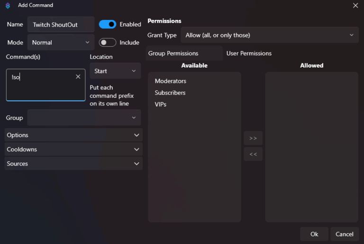Select Moderators in the Available list
Screen dimensions: 364x244
(171, 81)
